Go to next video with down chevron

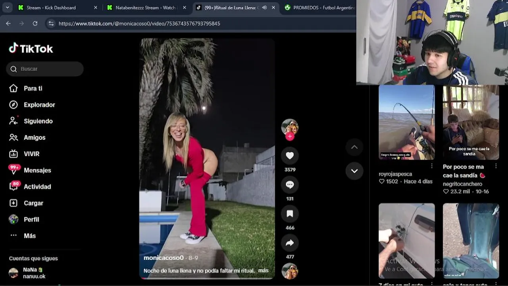pyautogui.click(x=354, y=171)
